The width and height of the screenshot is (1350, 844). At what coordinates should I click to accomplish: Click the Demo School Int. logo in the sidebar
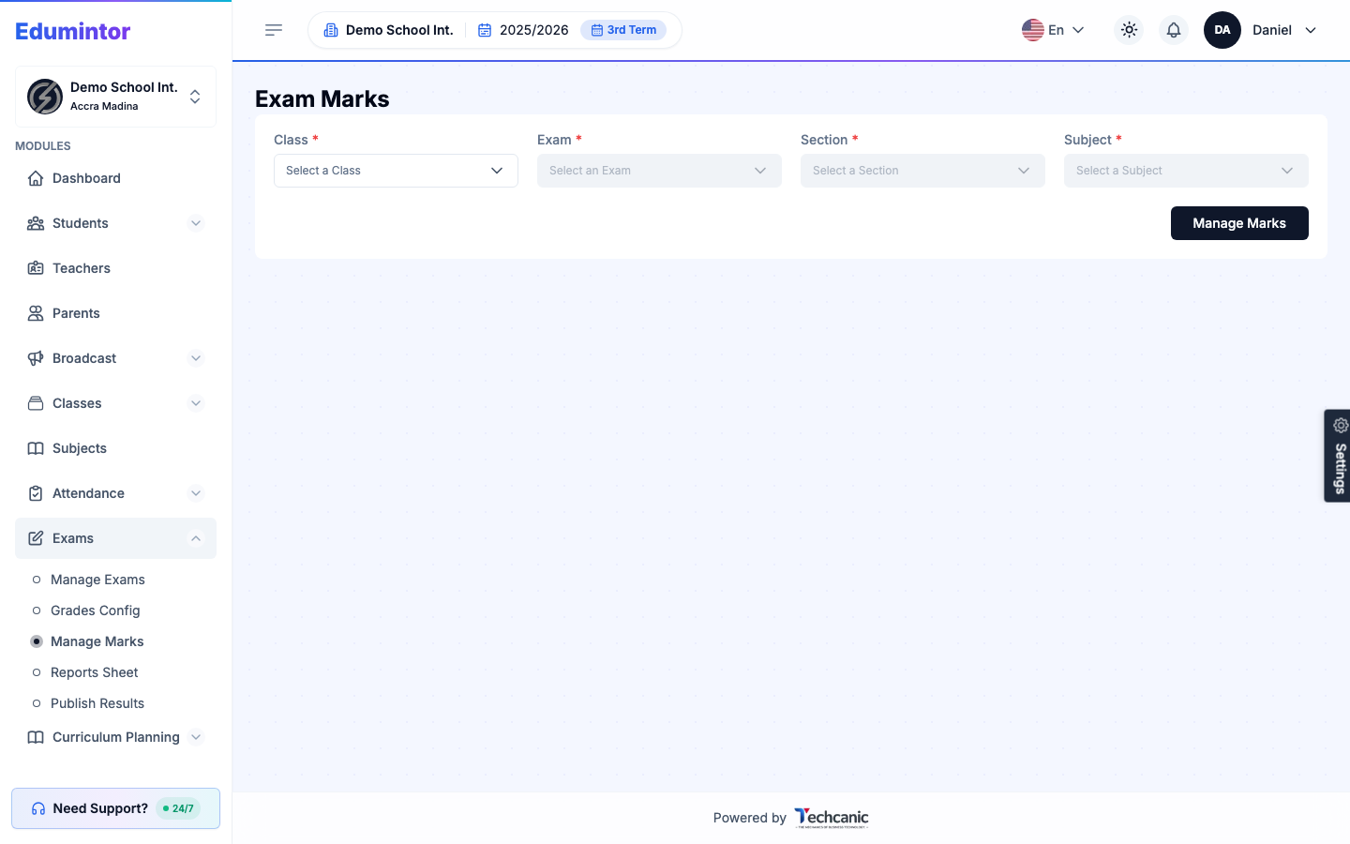(45, 97)
